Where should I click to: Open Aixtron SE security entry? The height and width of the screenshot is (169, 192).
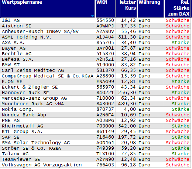click(17, 26)
